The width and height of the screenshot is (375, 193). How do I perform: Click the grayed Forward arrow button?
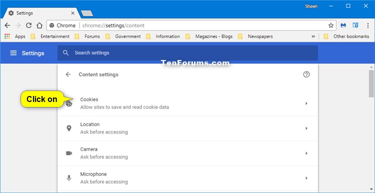click(x=18, y=25)
